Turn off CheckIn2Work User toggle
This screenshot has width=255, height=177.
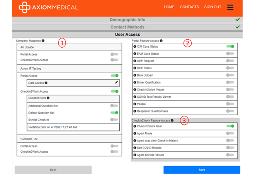pyautogui.click(x=230, y=126)
